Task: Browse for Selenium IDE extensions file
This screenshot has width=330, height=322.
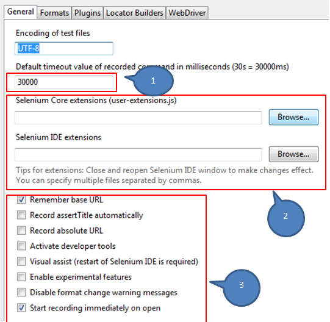Action: (293, 154)
